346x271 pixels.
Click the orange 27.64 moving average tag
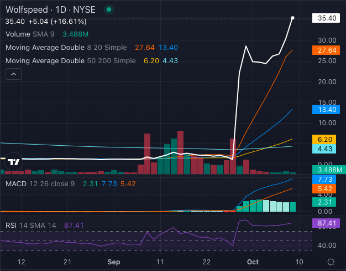pyautogui.click(x=328, y=50)
